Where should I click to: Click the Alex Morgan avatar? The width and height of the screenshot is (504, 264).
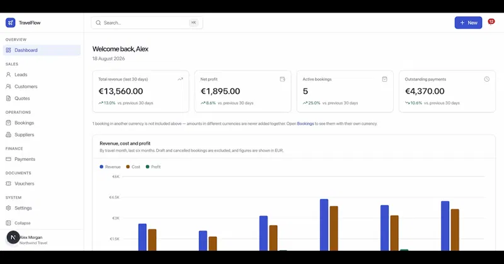13,238
